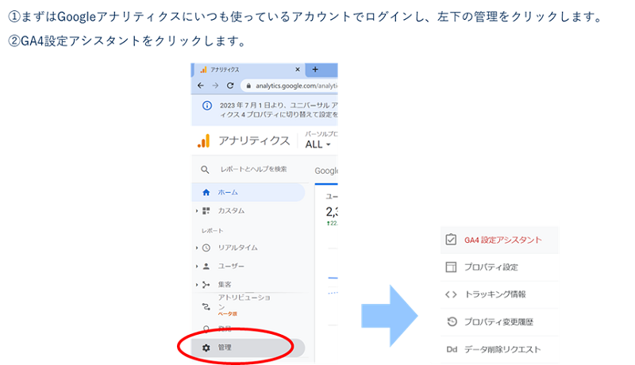Click the 2023年7月1日より notice text
The width and height of the screenshot is (635, 365).
(279, 109)
